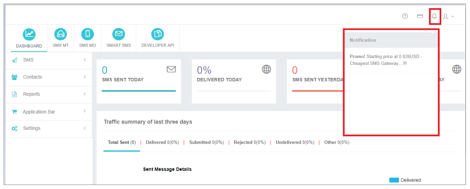
Task: Click the SMS MT envelope icon
Action: click(60, 34)
